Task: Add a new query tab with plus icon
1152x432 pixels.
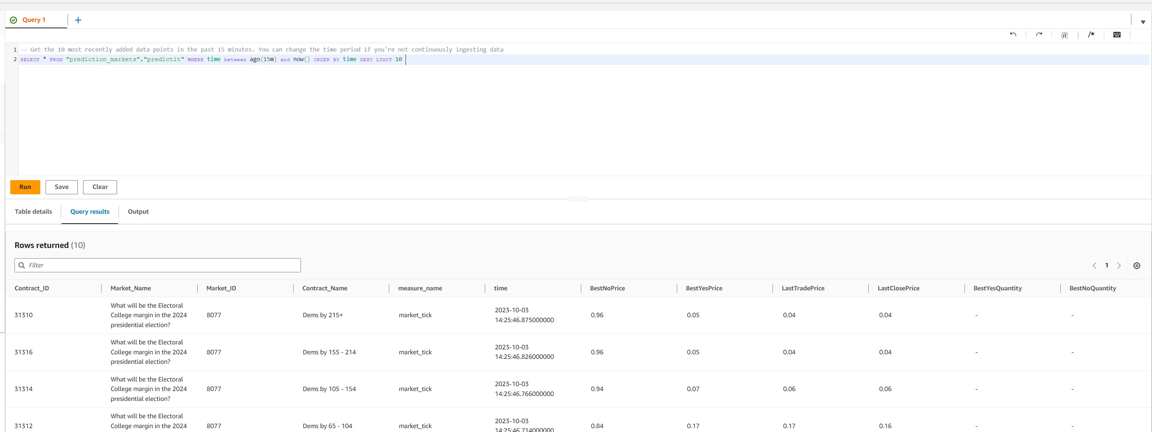Action: click(78, 20)
